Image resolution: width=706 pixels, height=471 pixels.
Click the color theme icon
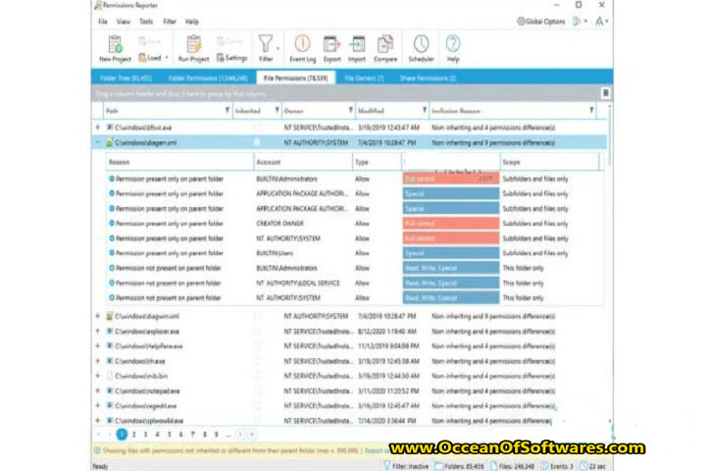(577, 22)
